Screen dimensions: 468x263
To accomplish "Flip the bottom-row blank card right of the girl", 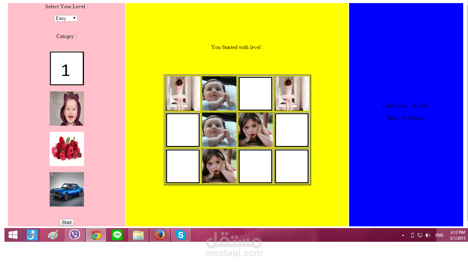I will click(256, 166).
